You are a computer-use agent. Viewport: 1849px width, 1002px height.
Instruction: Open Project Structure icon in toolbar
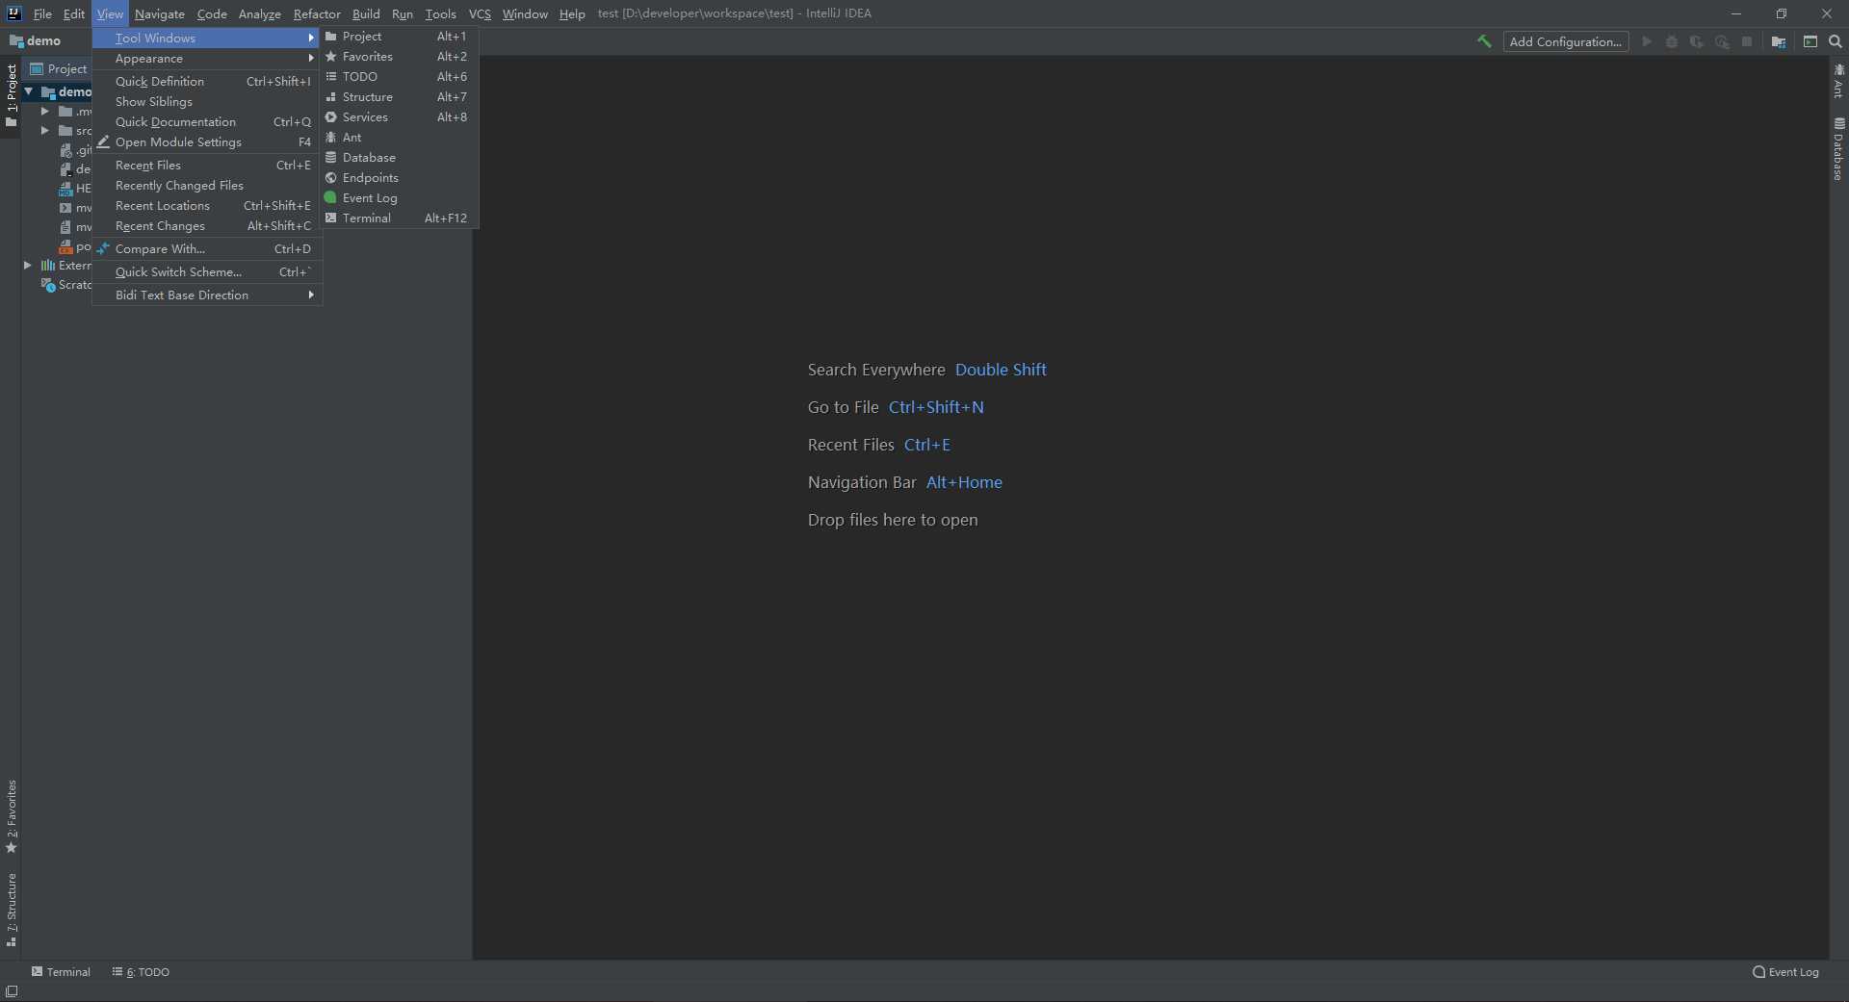pyautogui.click(x=1779, y=41)
